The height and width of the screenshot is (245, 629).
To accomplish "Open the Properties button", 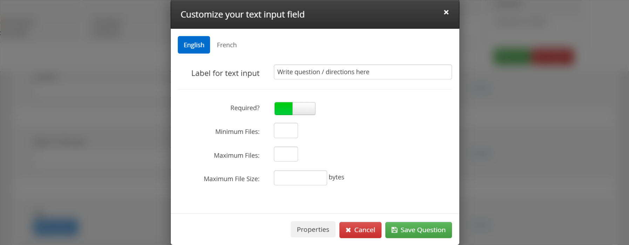I will [x=313, y=230].
